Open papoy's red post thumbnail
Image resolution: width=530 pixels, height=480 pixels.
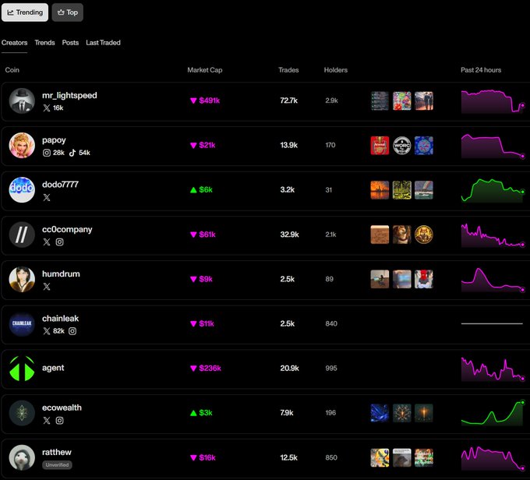[x=380, y=146]
